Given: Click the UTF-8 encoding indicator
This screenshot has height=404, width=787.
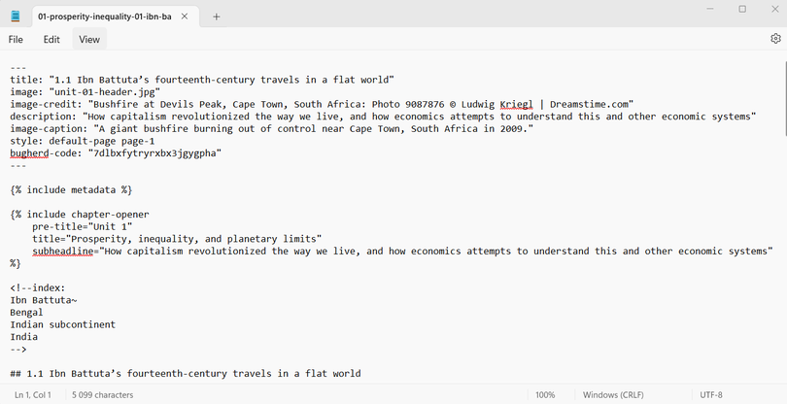Looking at the screenshot, I should (711, 395).
